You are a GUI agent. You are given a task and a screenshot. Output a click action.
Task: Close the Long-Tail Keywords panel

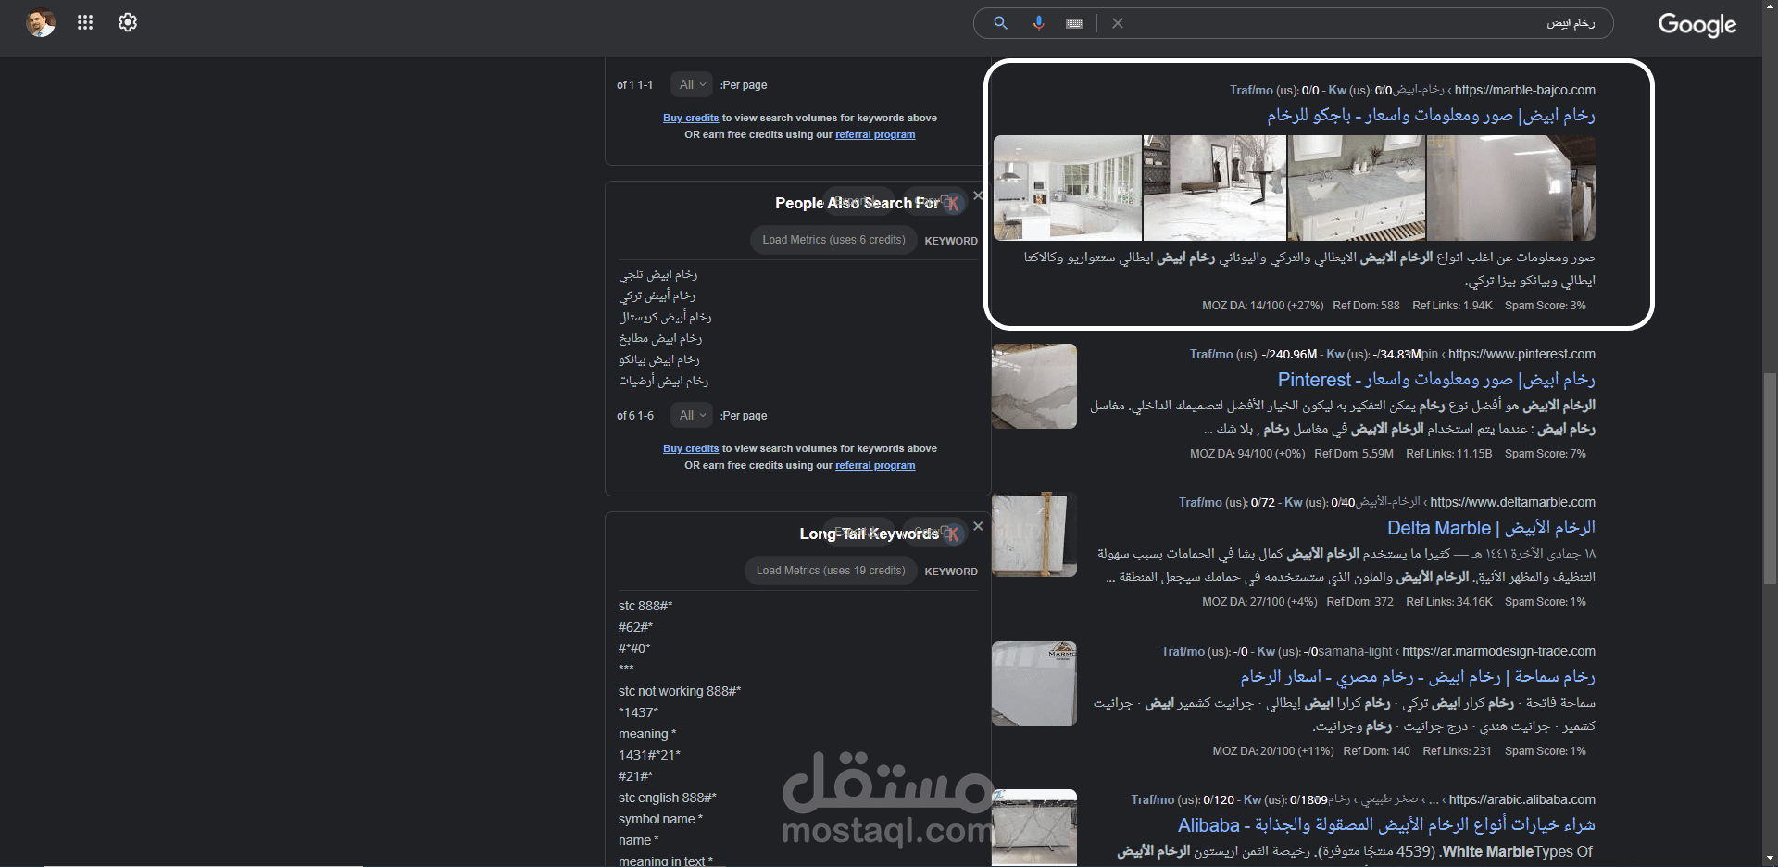pyautogui.click(x=978, y=526)
